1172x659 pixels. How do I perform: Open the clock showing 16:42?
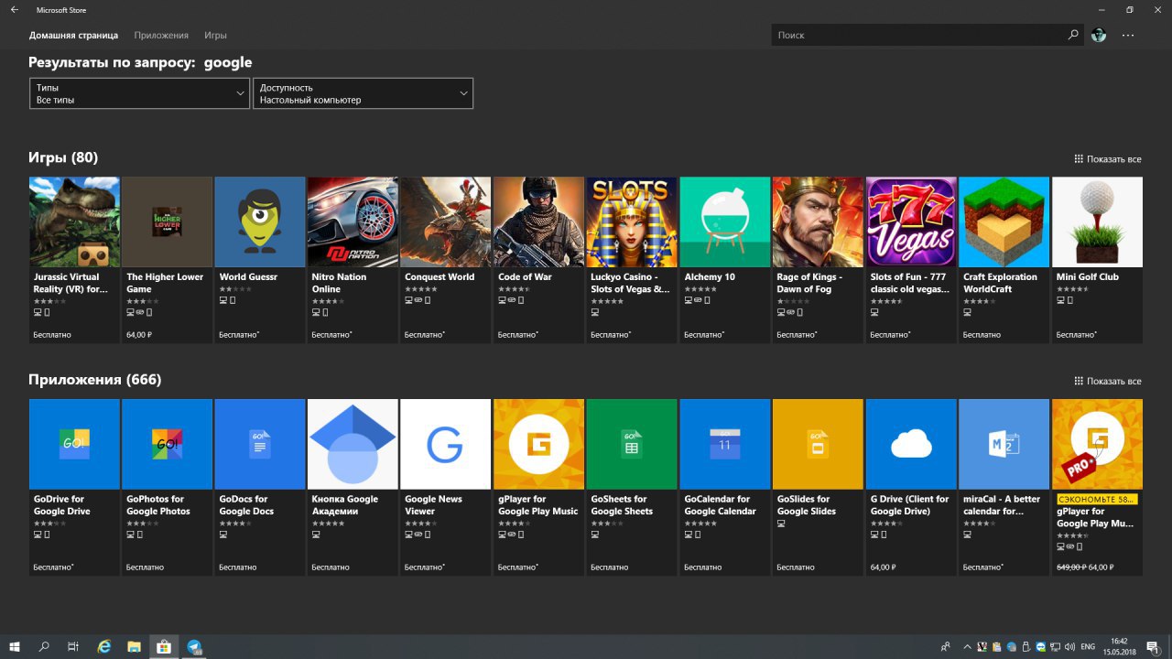coord(1119,646)
